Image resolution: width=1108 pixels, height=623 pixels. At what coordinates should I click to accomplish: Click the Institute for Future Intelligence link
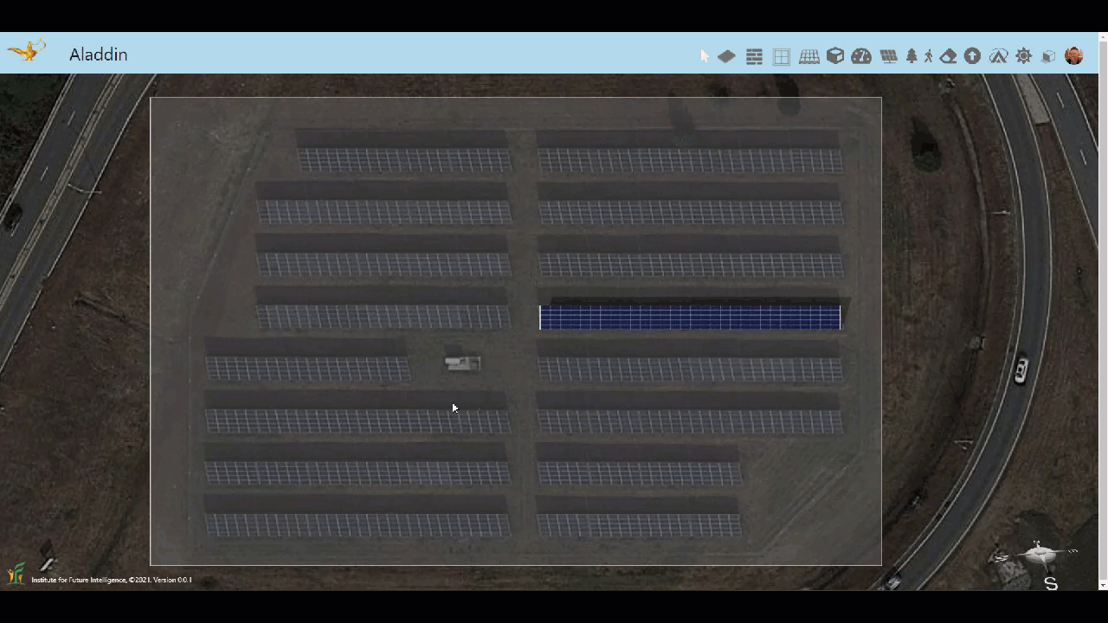pyautogui.click(x=111, y=580)
